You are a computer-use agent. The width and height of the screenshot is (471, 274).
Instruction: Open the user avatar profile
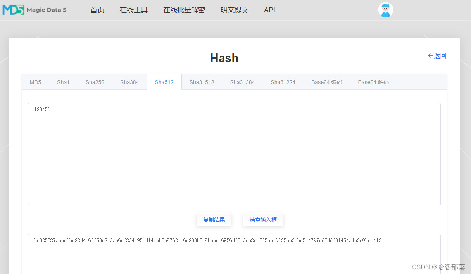point(385,10)
